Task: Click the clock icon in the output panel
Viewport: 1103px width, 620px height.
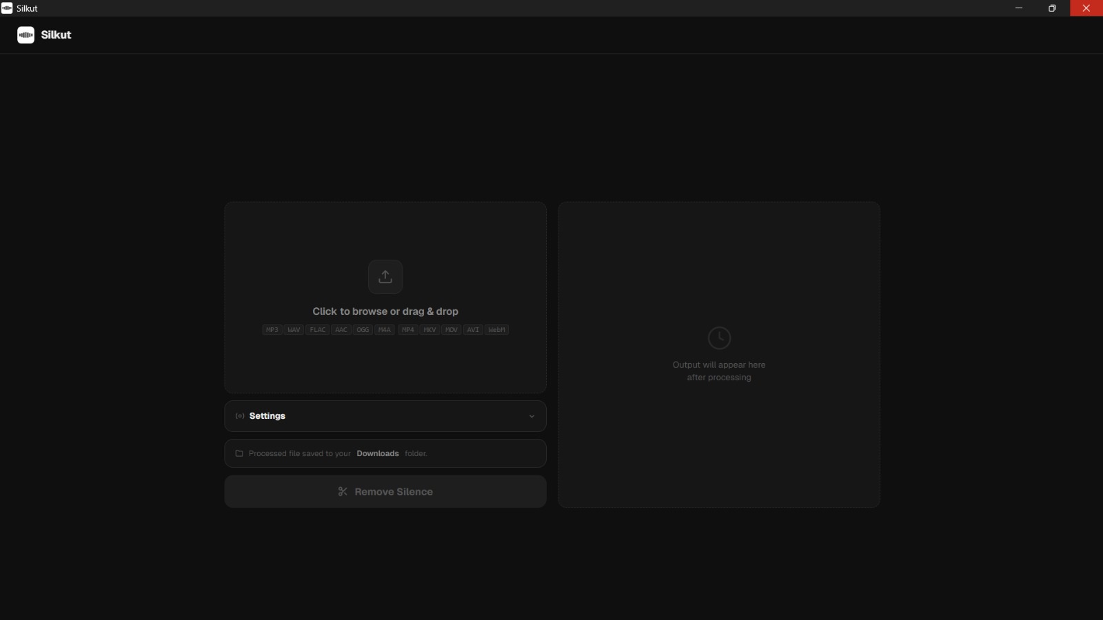Action: click(x=719, y=338)
